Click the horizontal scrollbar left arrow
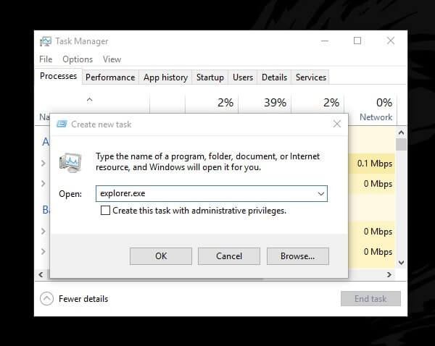Viewport: 435px width, 346px height. 41,274
